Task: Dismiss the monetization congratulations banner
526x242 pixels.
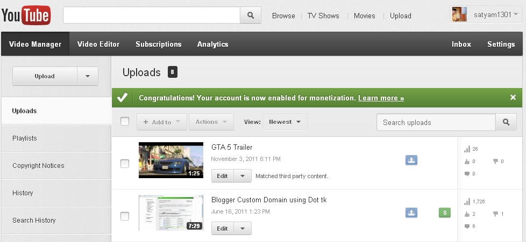Action: point(513,98)
